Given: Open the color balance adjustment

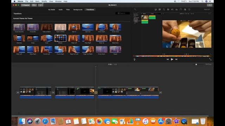Looking at the screenshot, I should (x=155, y=9).
